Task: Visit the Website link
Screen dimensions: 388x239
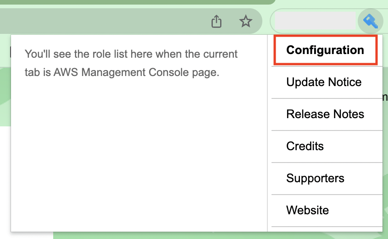Action: coord(307,211)
